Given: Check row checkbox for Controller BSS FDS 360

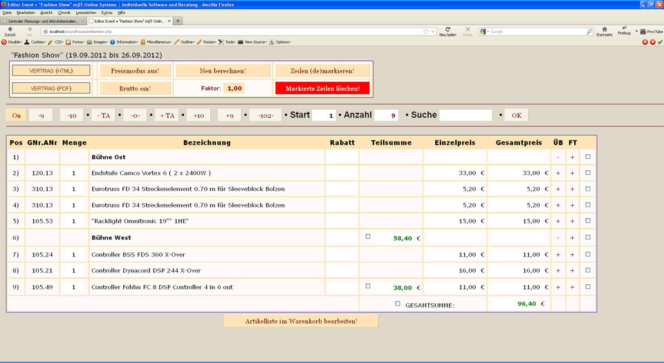Looking at the screenshot, I should (588, 254).
